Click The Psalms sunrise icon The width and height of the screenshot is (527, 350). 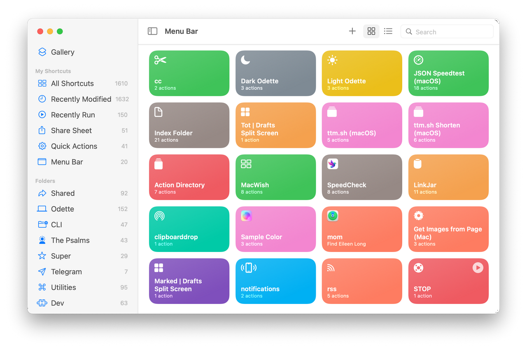[x=42, y=240]
